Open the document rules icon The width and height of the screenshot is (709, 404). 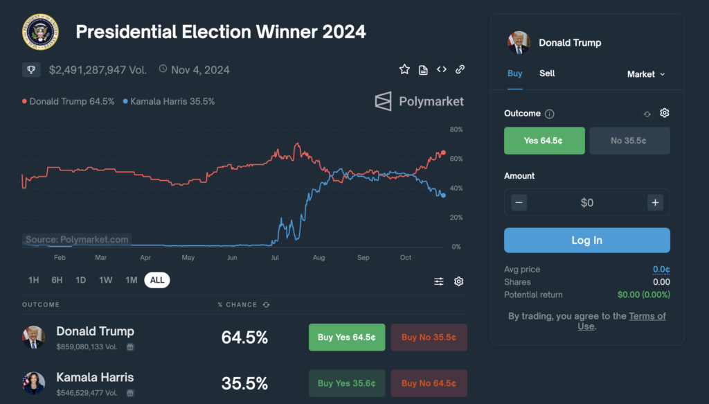coord(423,69)
